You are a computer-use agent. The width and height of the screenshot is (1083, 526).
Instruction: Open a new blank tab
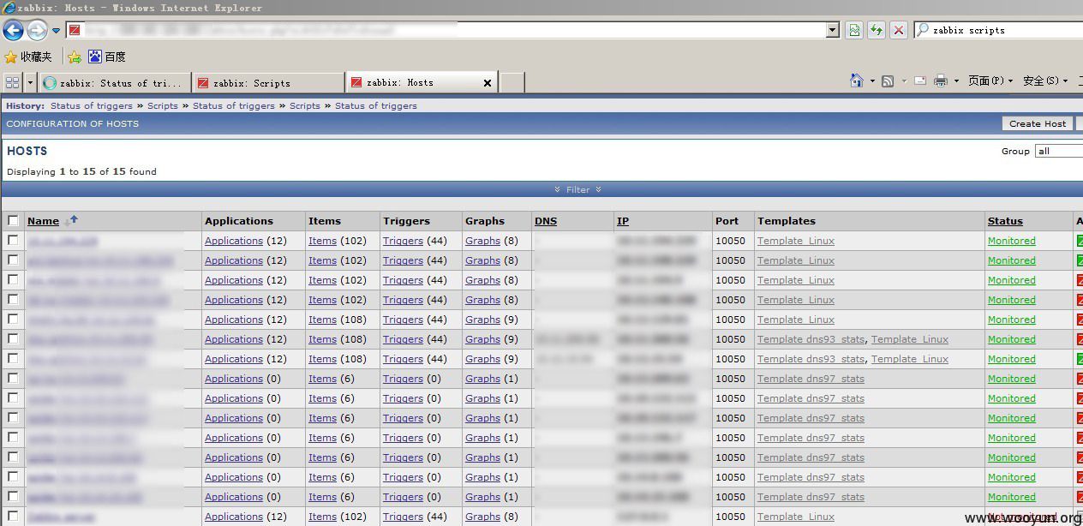point(512,83)
